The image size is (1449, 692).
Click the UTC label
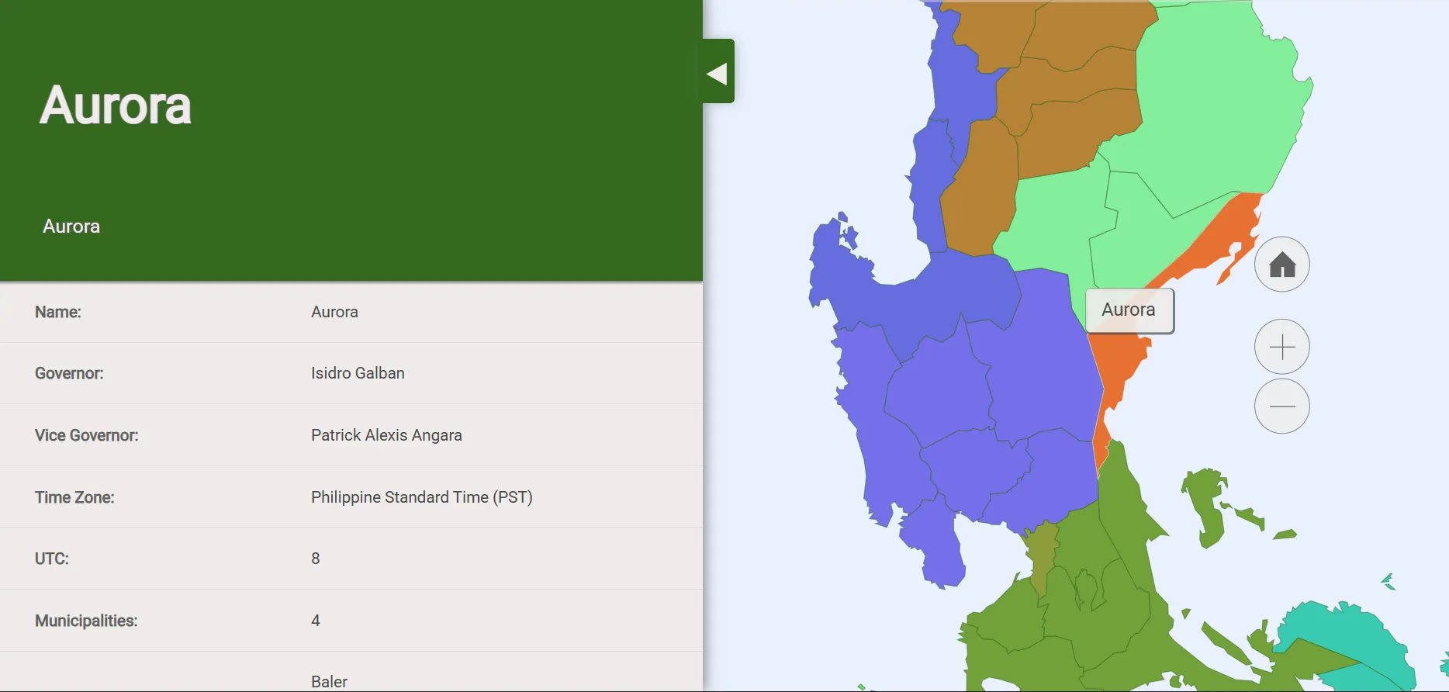(x=52, y=559)
